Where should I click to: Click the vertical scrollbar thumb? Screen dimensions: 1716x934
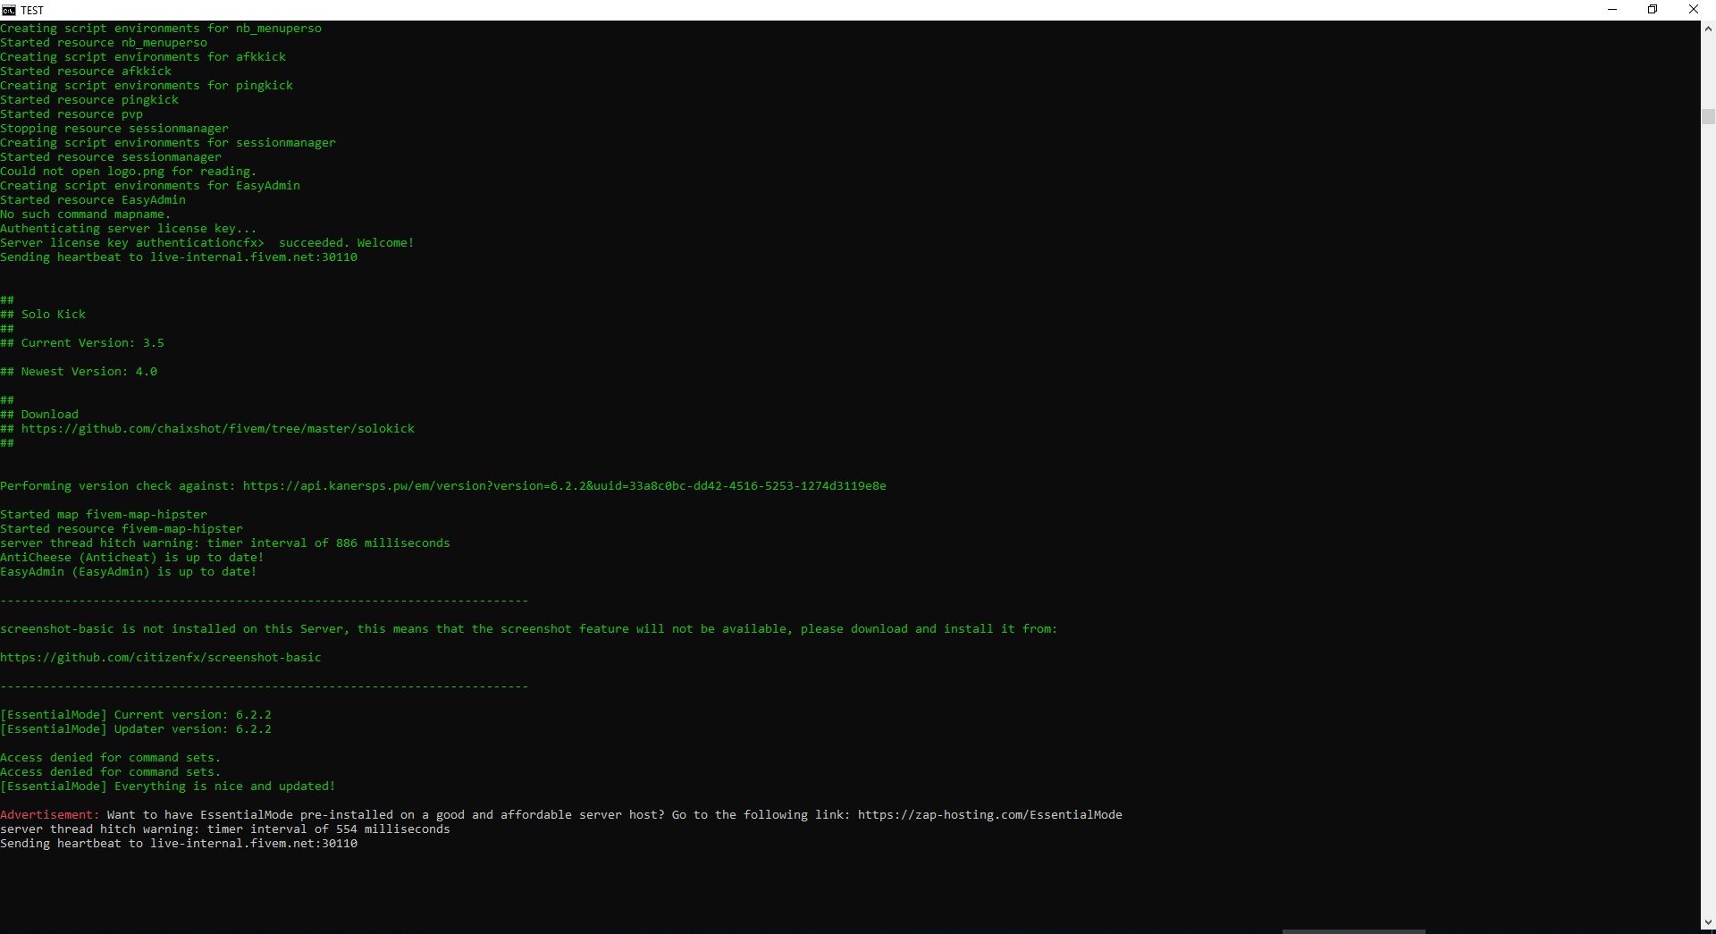coord(1708,116)
